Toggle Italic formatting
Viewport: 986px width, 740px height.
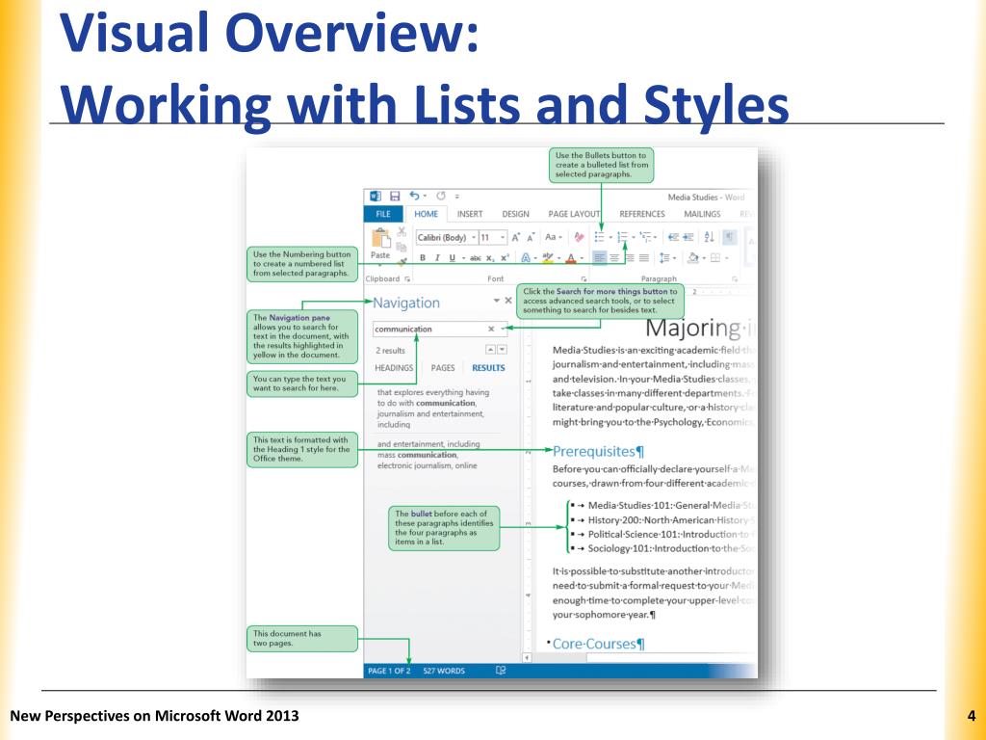pyautogui.click(x=437, y=258)
